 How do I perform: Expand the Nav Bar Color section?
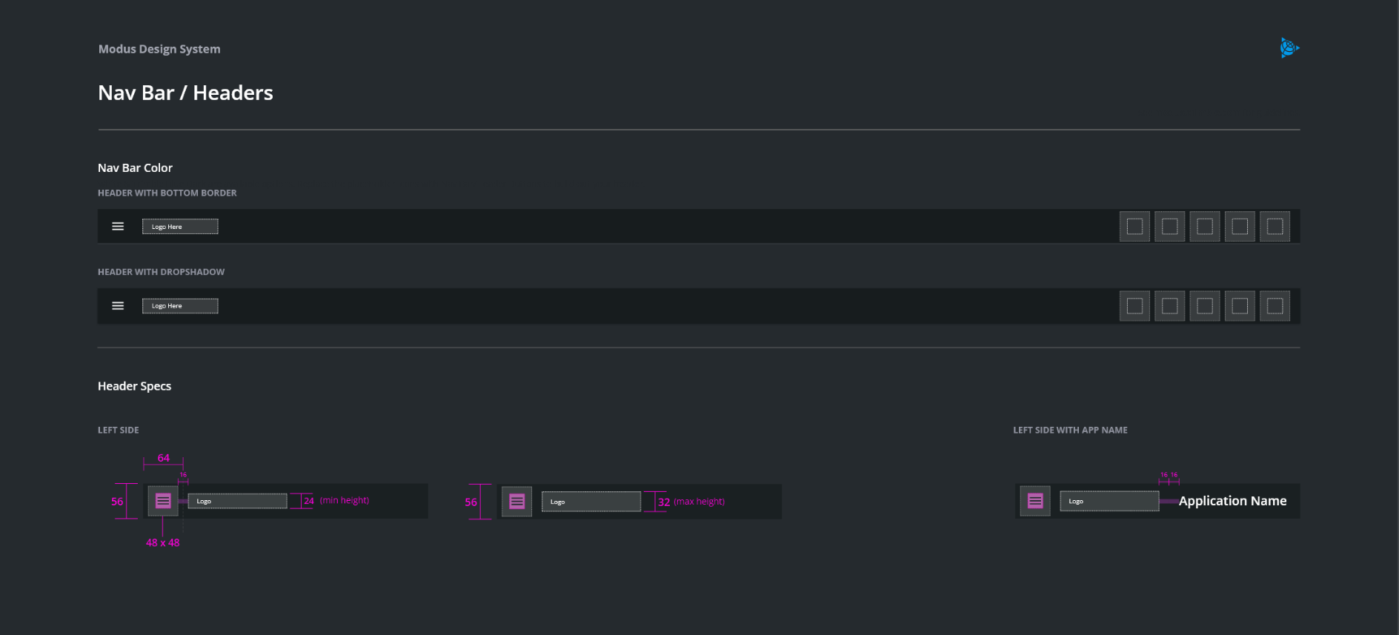135,167
